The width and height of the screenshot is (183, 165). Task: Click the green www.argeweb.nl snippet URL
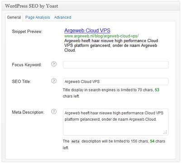point(101,36)
